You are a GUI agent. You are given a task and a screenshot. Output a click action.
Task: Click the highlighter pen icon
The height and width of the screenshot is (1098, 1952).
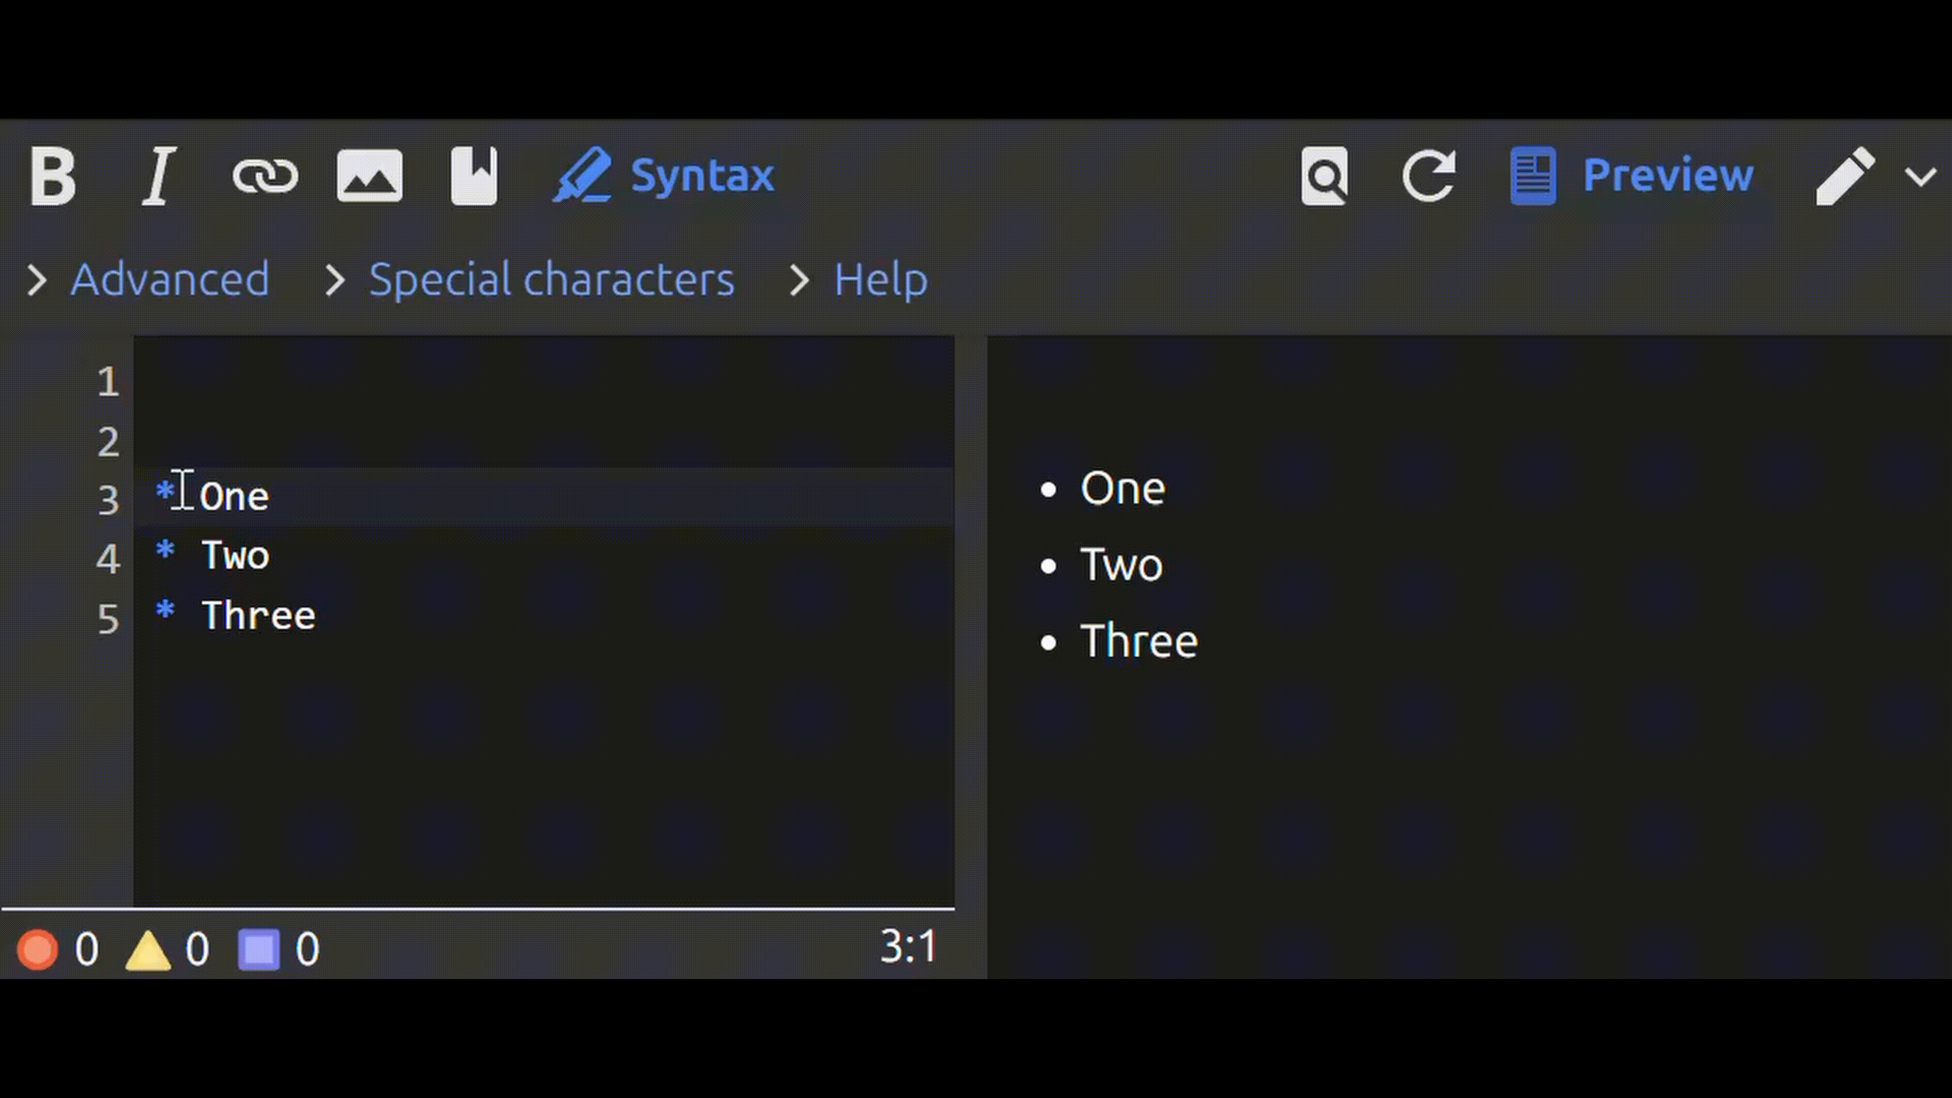[582, 175]
